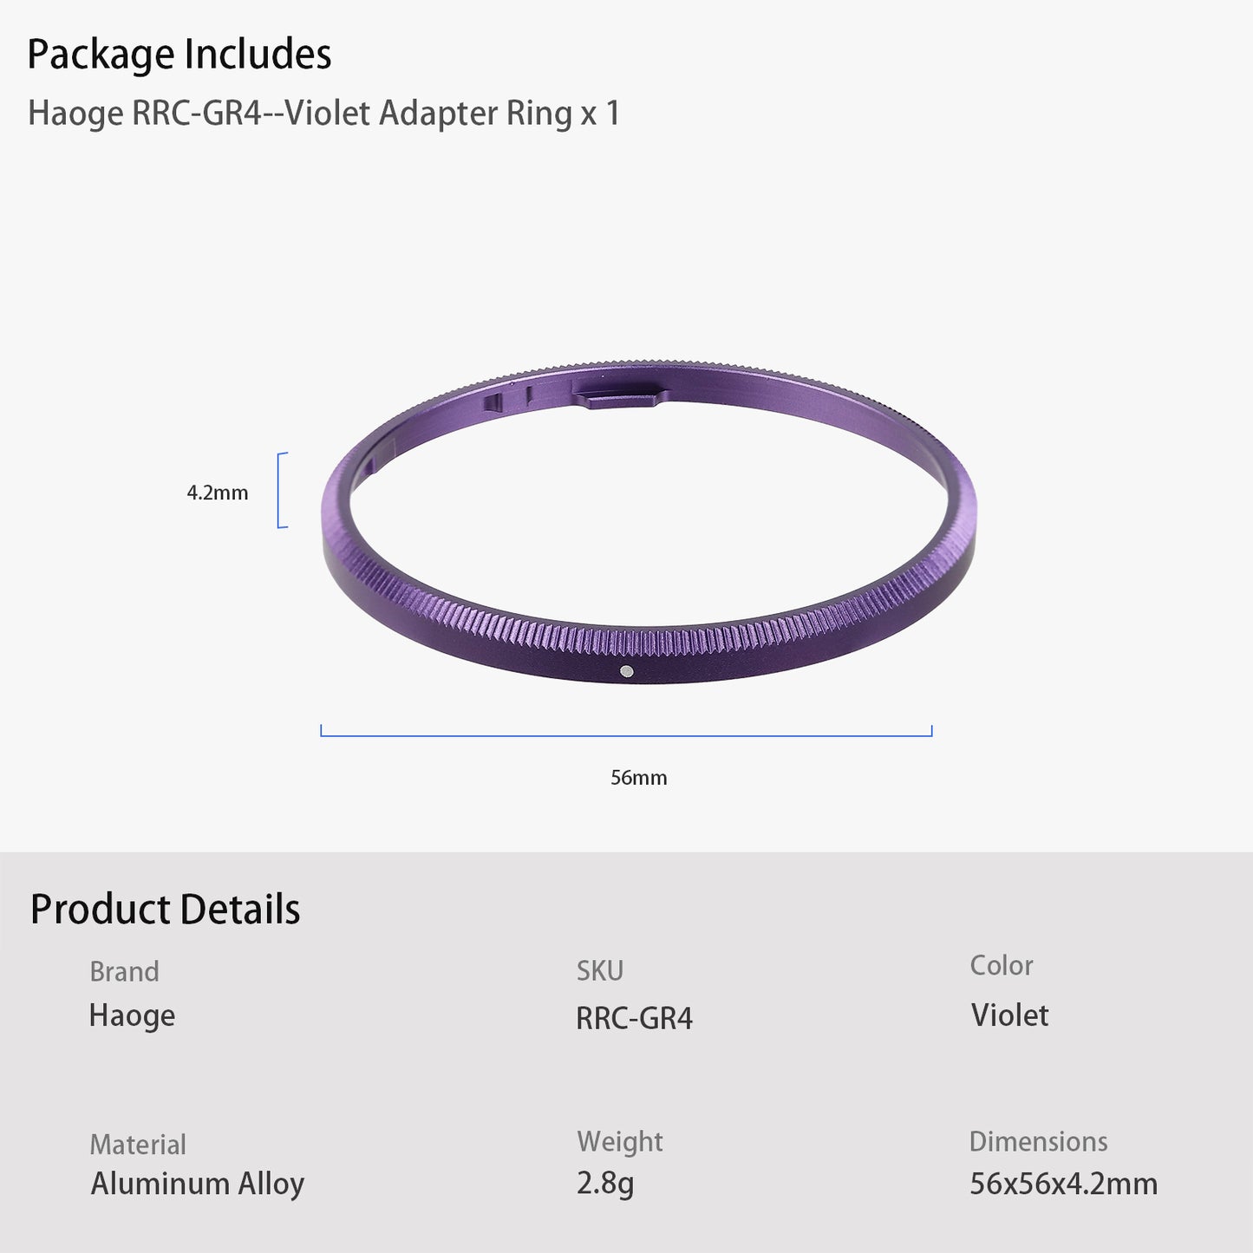Click the blue width measurement line

coord(626,735)
